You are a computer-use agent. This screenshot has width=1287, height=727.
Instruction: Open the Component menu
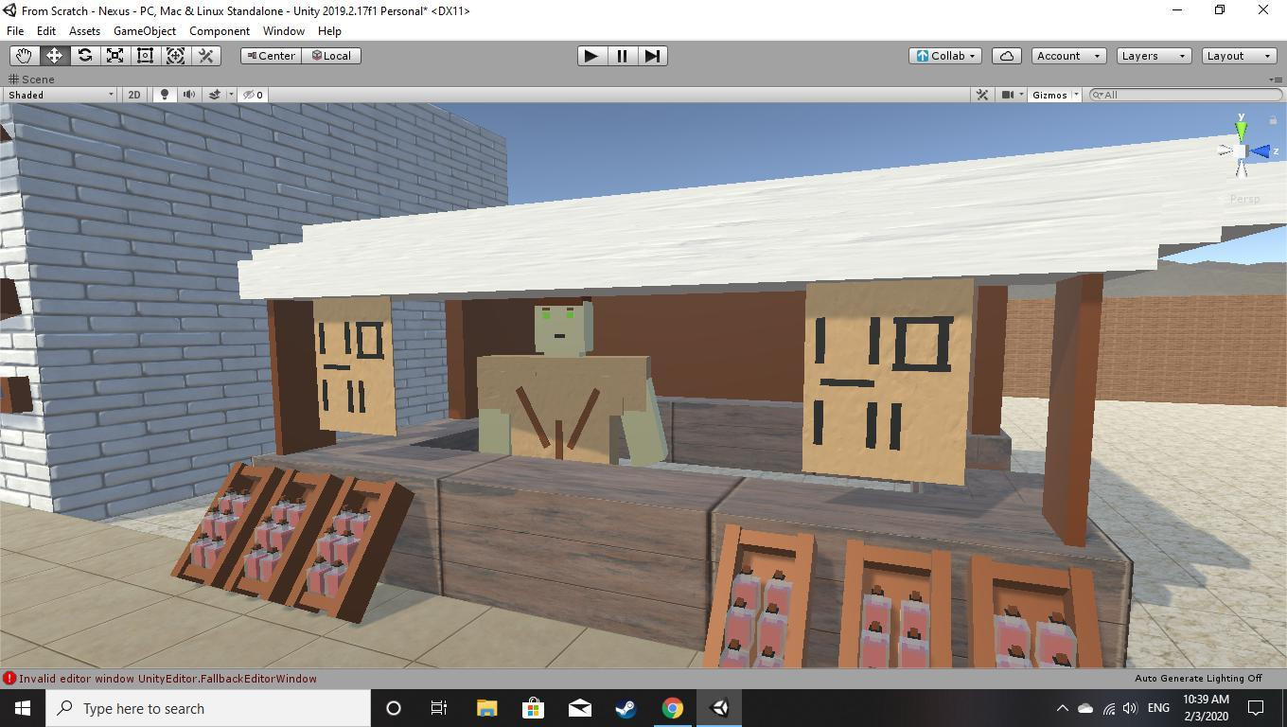pos(220,31)
